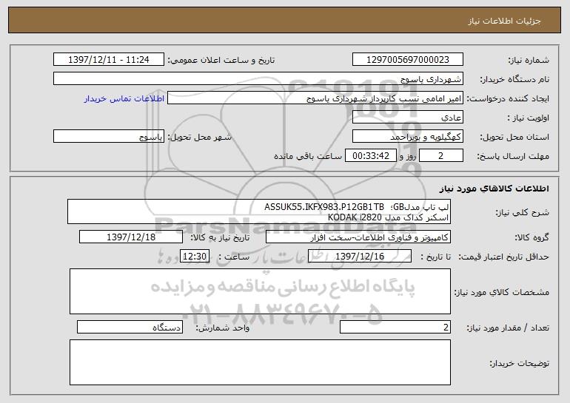Click the header title 'جزئیات اطلاعات نیاز'

click(x=504, y=21)
